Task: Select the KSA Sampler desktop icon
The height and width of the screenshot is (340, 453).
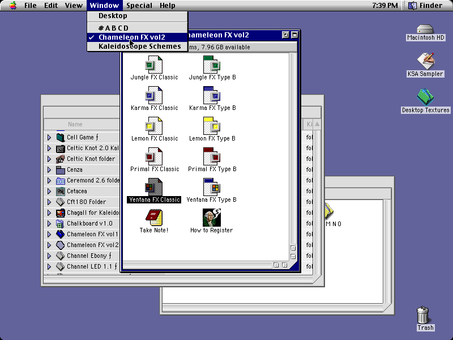Action: pos(425,61)
